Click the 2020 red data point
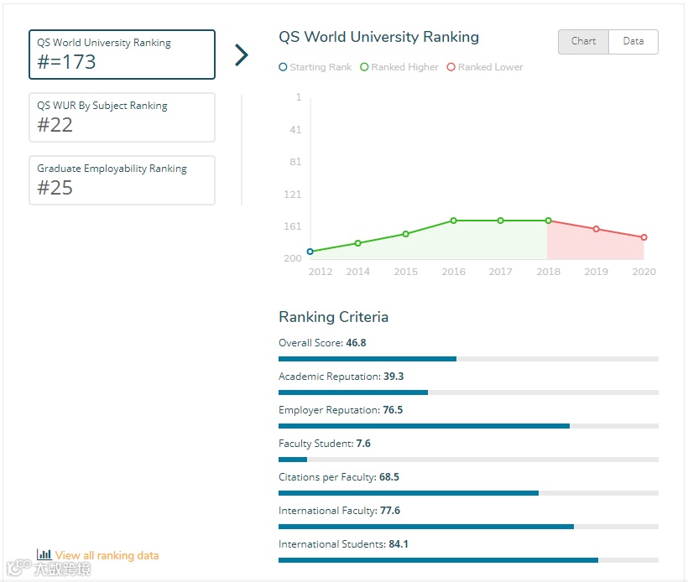This screenshot has width=688, height=582. (644, 237)
